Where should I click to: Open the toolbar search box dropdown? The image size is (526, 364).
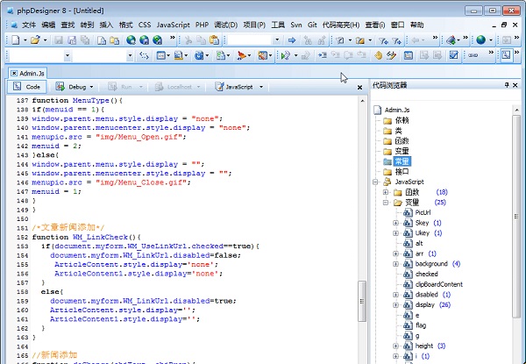click(x=277, y=40)
